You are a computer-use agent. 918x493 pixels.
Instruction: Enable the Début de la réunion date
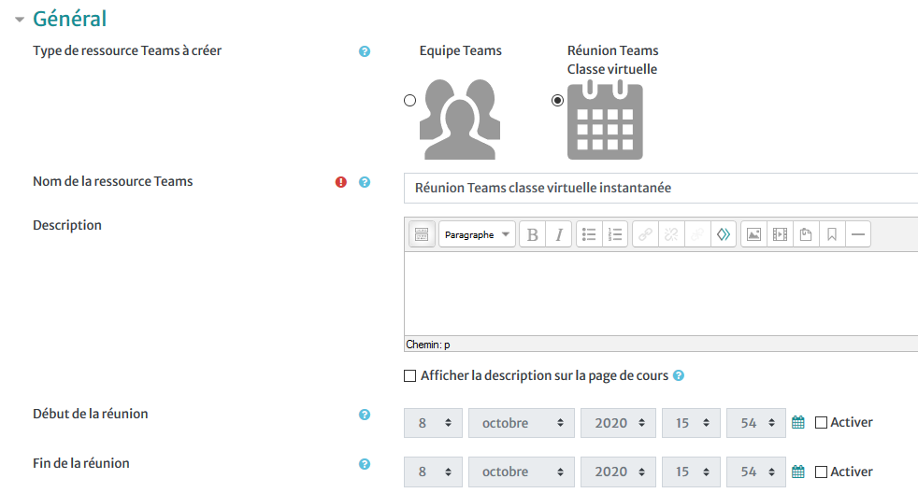(821, 422)
